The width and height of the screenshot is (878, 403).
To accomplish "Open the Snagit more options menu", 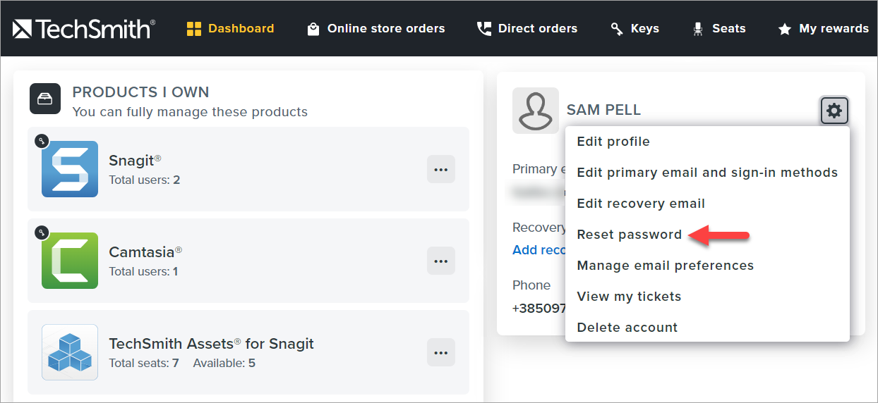I will click(x=441, y=169).
